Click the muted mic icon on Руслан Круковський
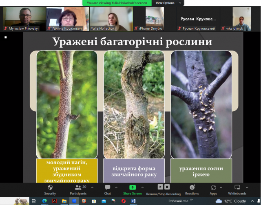This screenshot has height=205, width=261. click(179, 29)
